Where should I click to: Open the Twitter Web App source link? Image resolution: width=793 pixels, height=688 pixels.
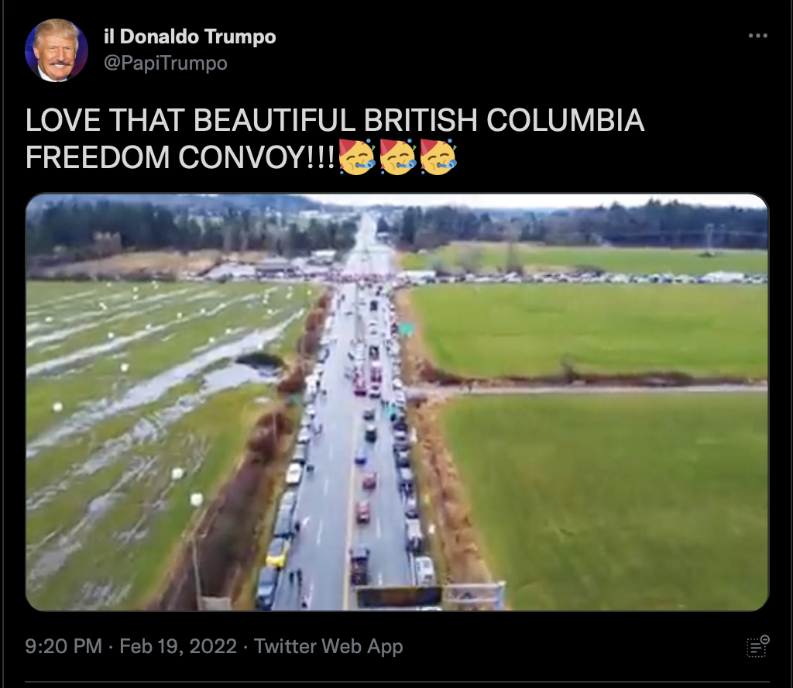click(x=328, y=646)
